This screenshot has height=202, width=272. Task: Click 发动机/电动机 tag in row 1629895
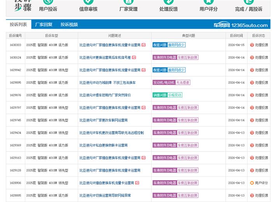click(164, 82)
